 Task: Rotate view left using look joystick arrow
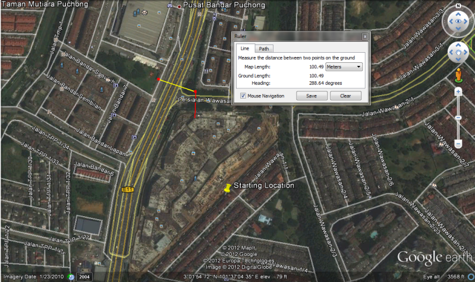tap(451, 21)
